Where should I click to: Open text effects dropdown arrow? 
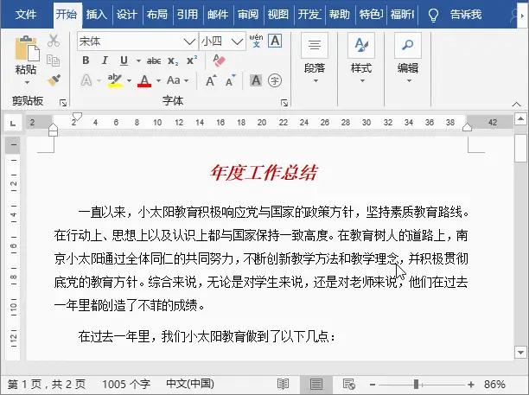pyautogui.click(x=99, y=80)
